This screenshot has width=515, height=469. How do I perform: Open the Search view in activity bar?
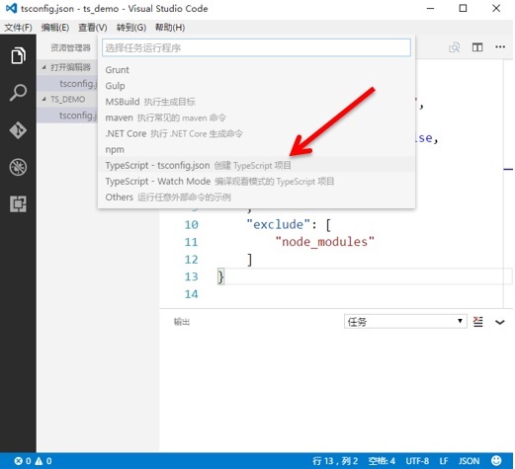pos(18,93)
